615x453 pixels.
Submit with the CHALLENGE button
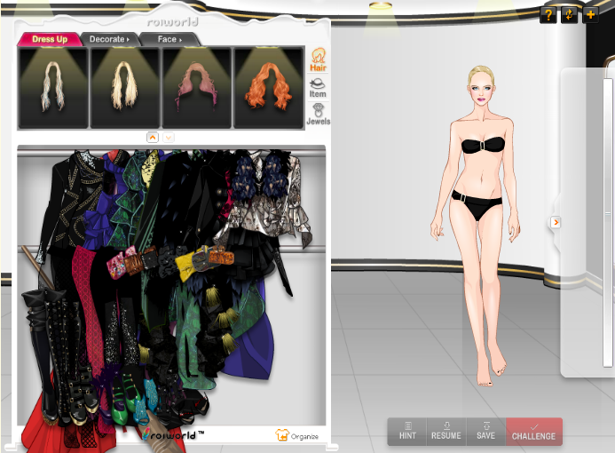533,432
